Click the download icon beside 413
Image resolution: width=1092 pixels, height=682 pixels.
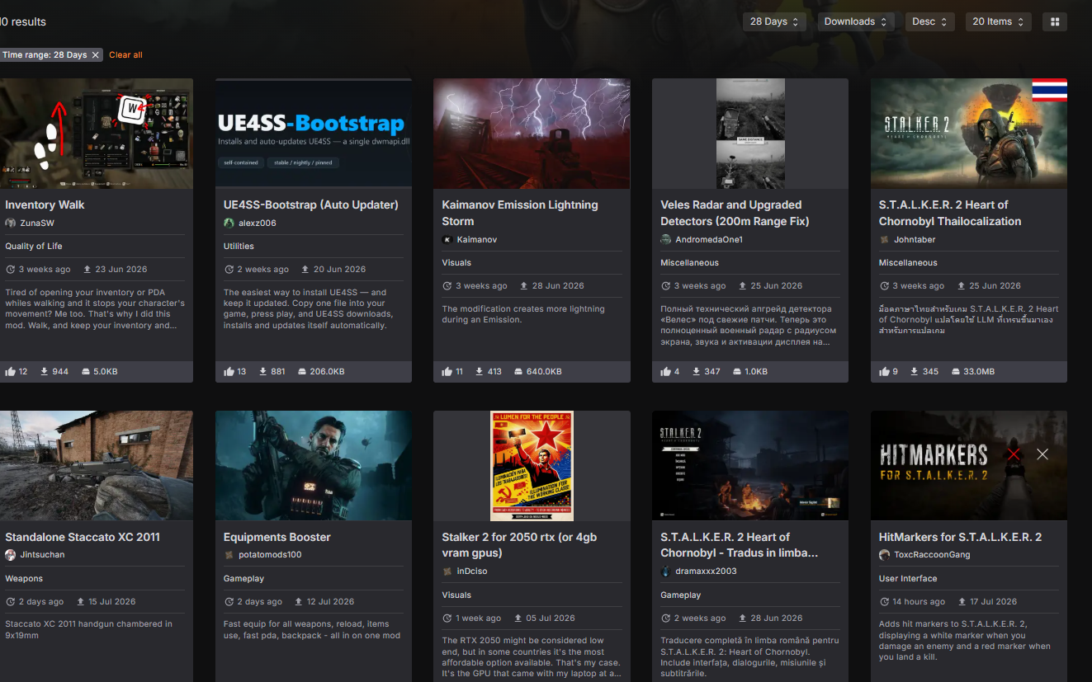[479, 372]
